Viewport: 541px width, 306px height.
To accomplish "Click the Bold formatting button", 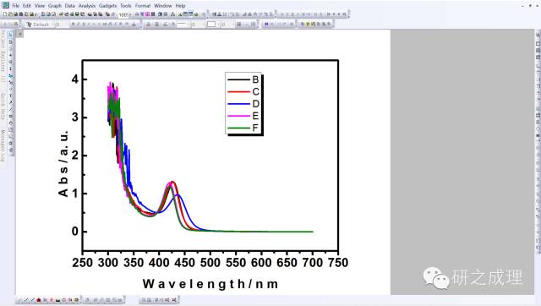I will (73, 25).
